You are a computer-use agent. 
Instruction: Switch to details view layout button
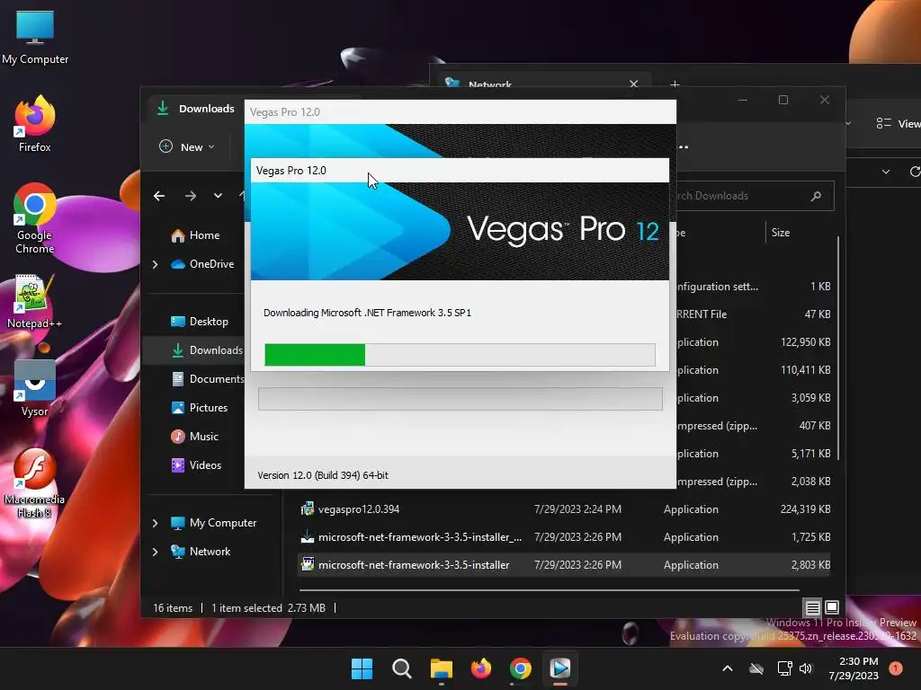click(x=812, y=608)
